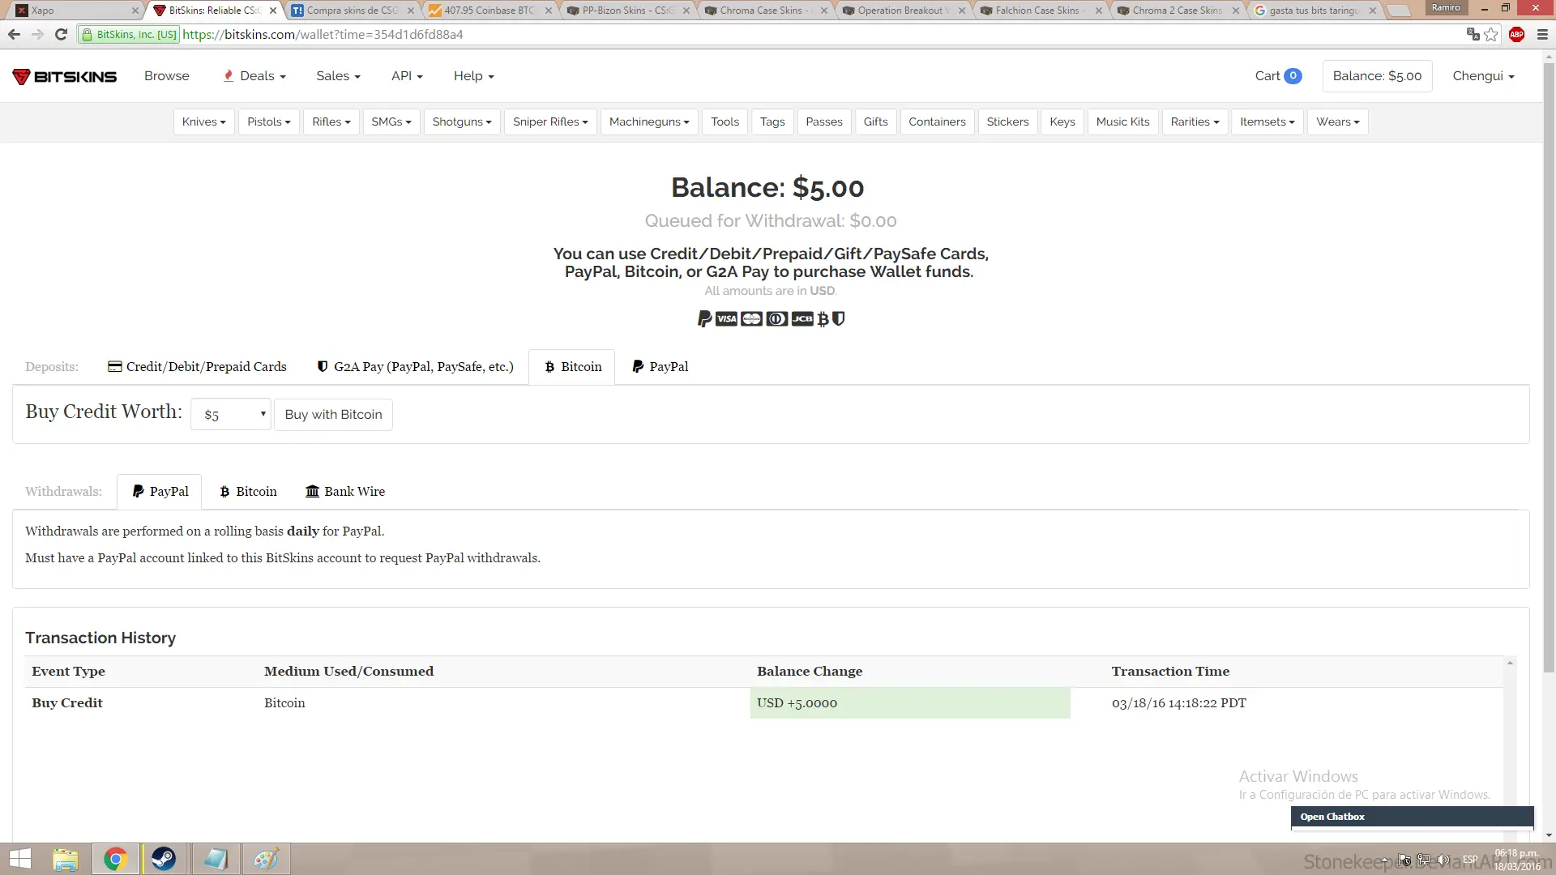Click the cart item count badge

(1293, 76)
